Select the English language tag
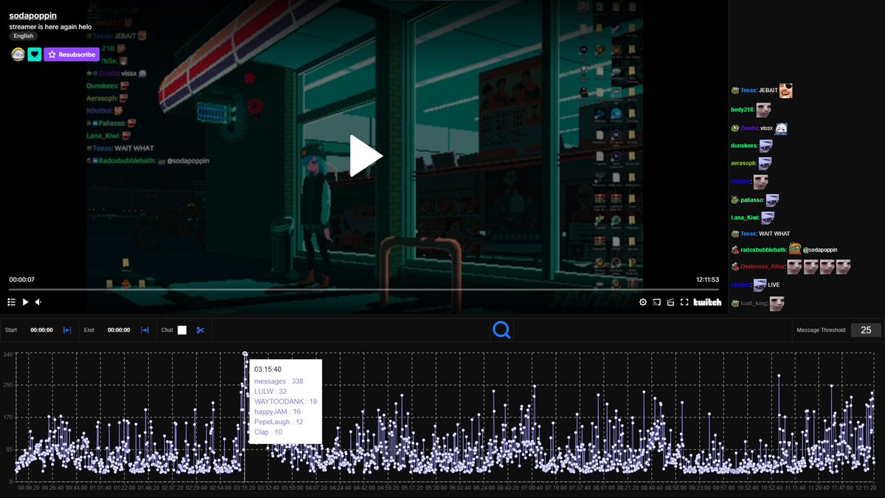885x498 pixels. click(x=23, y=35)
